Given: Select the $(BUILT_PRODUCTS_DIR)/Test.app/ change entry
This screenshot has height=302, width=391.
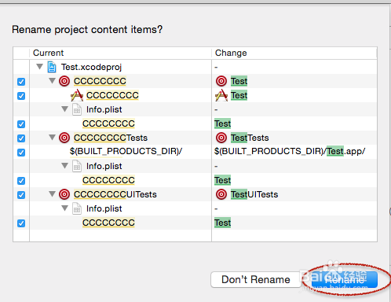Looking at the screenshot, I should (290, 151).
